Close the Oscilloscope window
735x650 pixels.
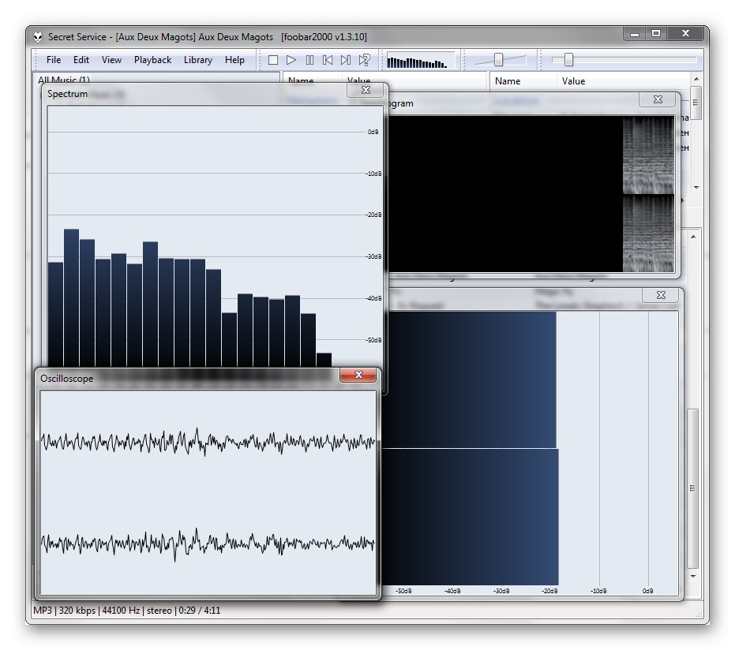pos(358,375)
